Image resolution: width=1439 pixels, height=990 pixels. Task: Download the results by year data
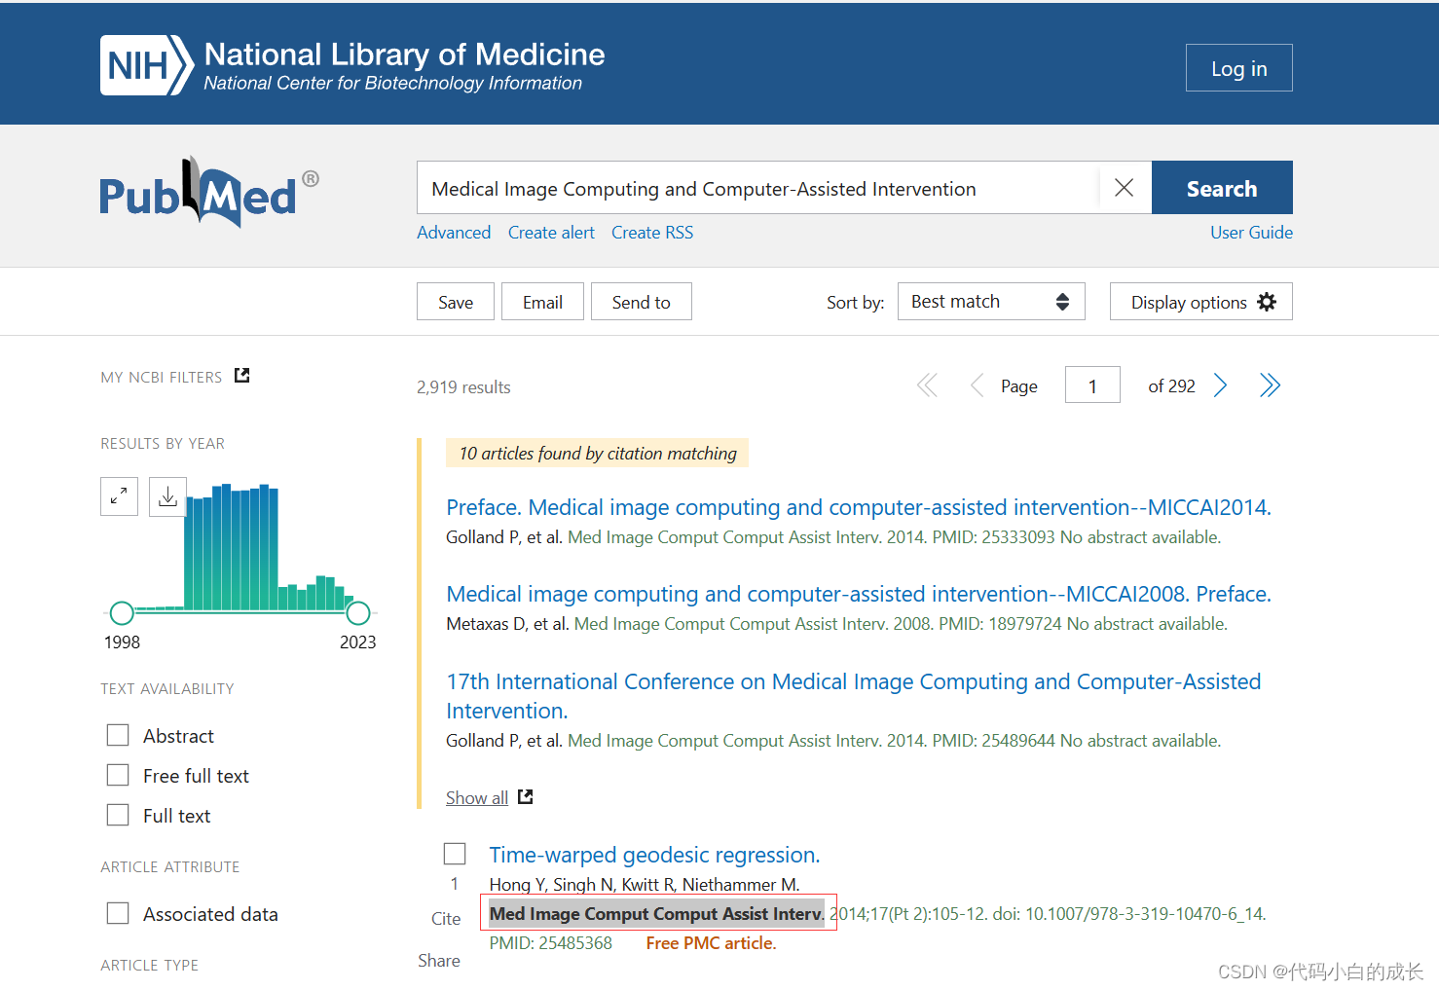167,496
